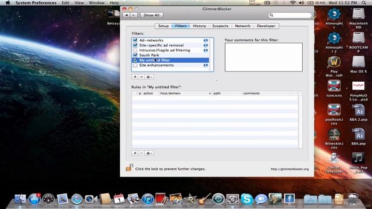Open the Edit menu

click(x=66, y=3)
